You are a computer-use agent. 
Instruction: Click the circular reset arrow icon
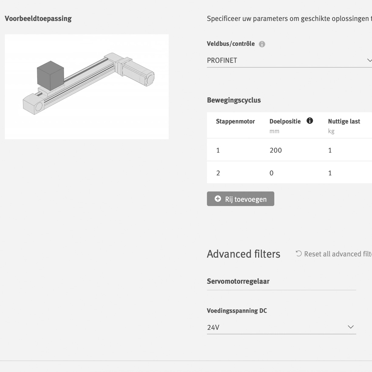(299, 254)
